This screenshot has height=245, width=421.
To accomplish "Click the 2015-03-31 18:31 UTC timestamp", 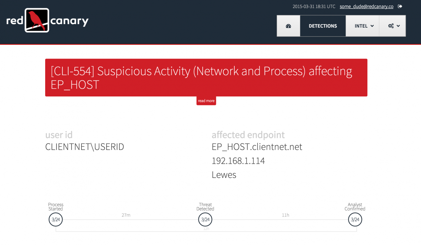I will (314, 6).
